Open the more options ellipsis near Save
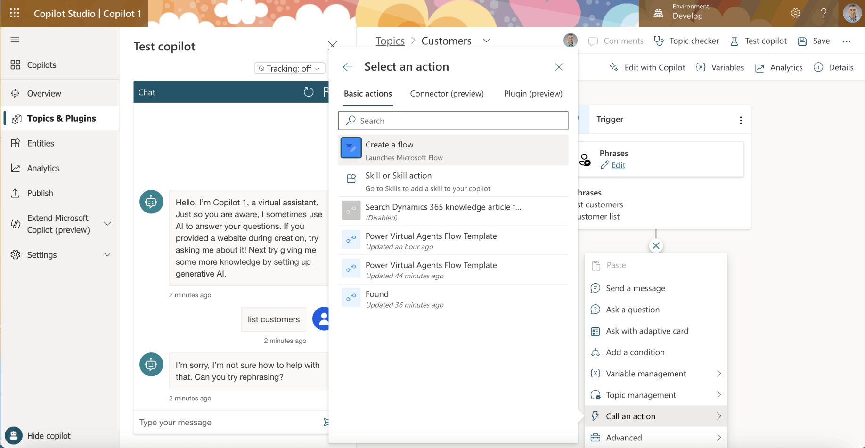The height and width of the screenshot is (448, 865). (x=846, y=41)
